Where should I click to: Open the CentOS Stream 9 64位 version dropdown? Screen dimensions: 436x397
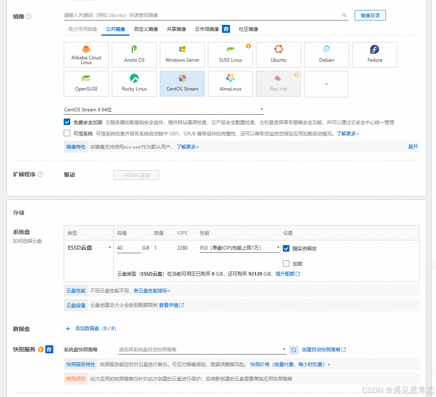click(x=164, y=109)
